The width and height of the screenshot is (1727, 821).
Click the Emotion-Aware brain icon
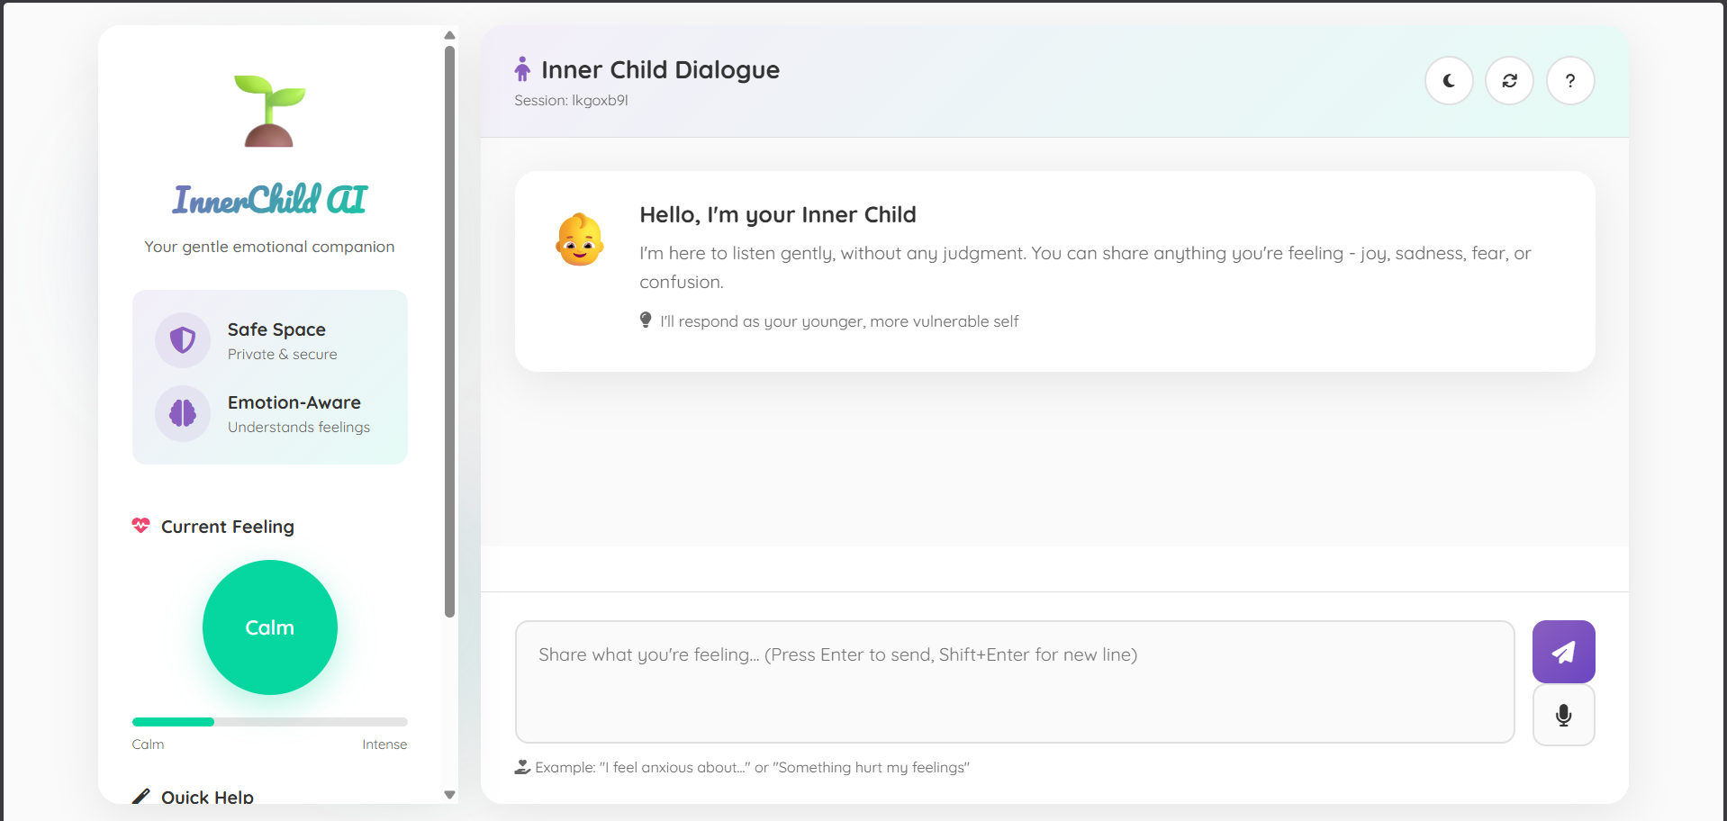183,413
